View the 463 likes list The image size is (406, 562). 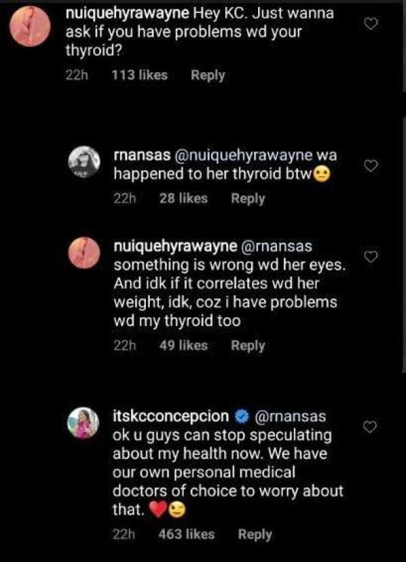(x=186, y=534)
